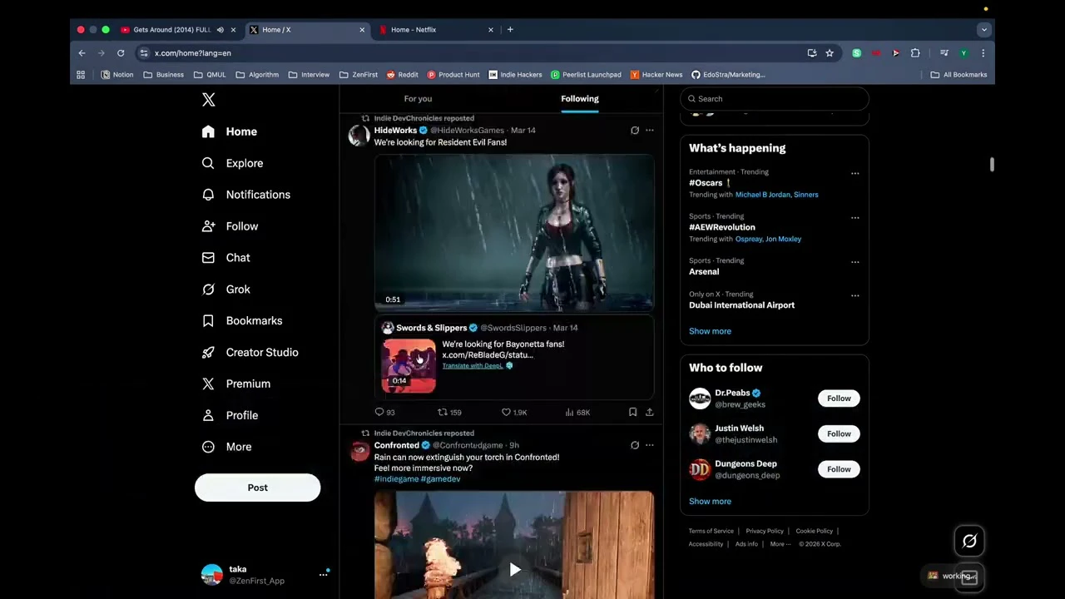
Task: Open the Home navigation item
Action: coord(230,131)
